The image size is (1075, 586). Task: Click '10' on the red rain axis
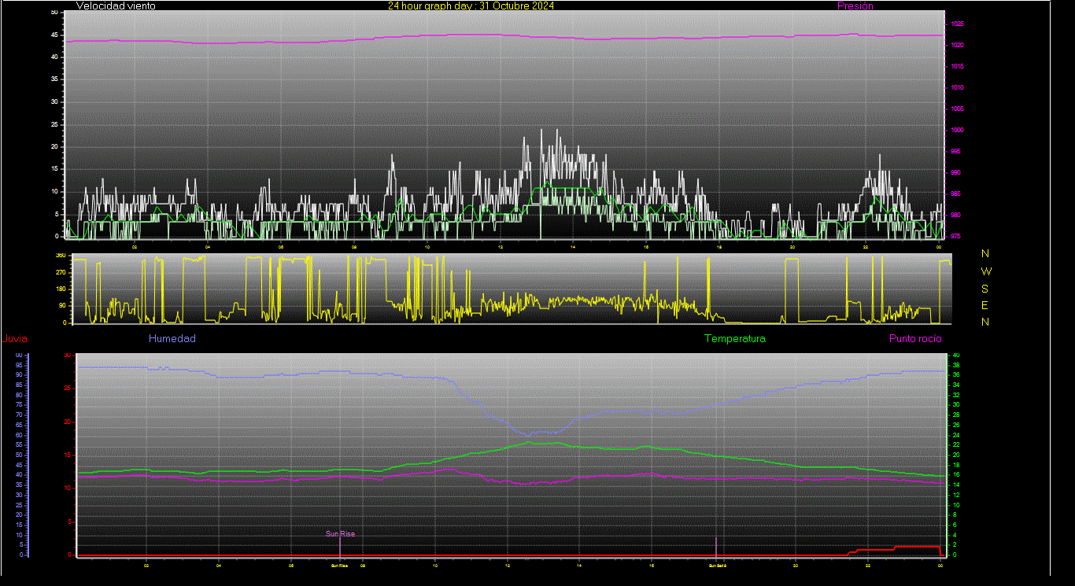pyautogui.click(x=68, y=488)
